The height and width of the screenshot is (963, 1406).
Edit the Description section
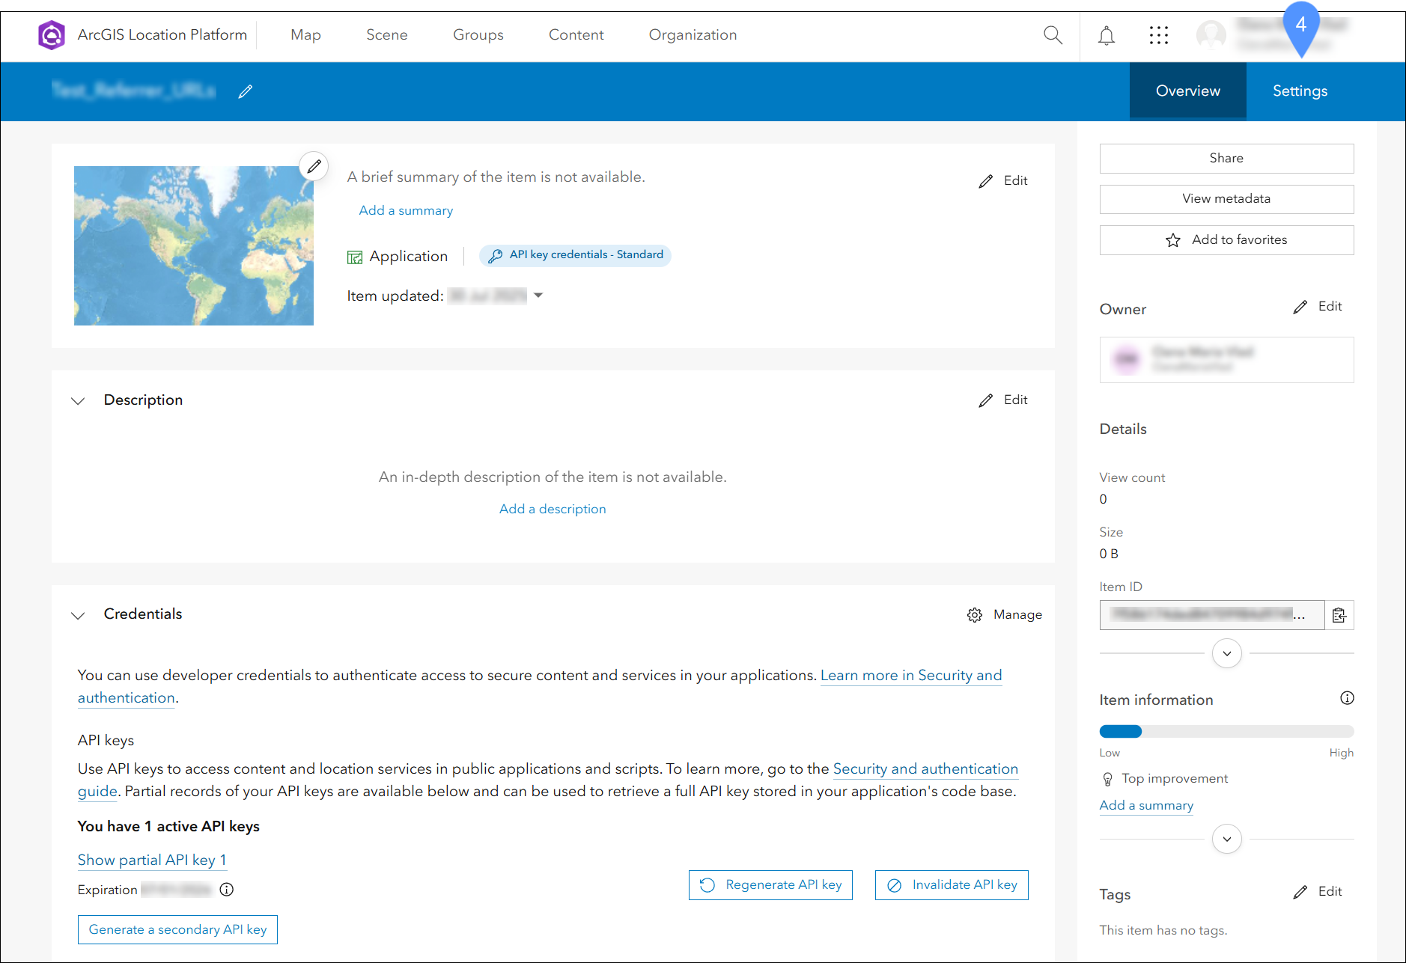click(1003, 400)
